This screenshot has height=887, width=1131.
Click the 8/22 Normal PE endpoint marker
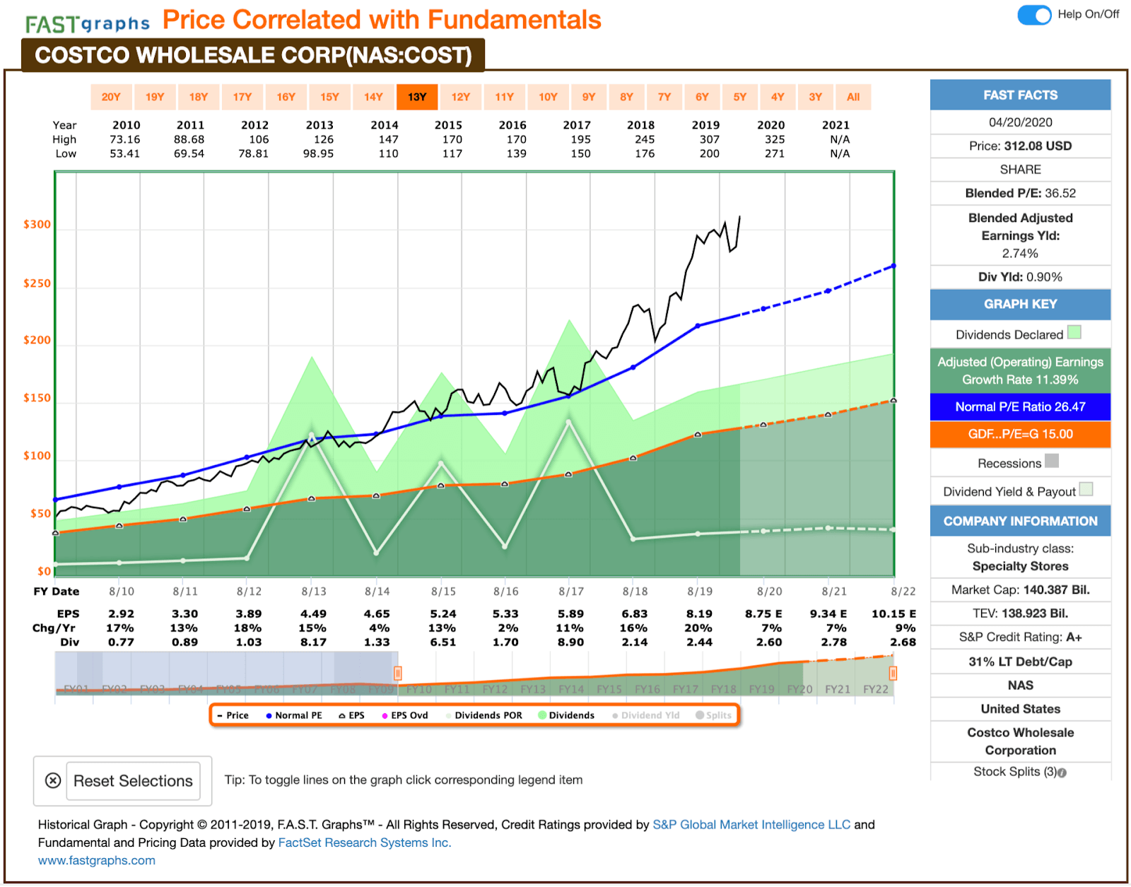pyautogui.click(x=893, y=266)
